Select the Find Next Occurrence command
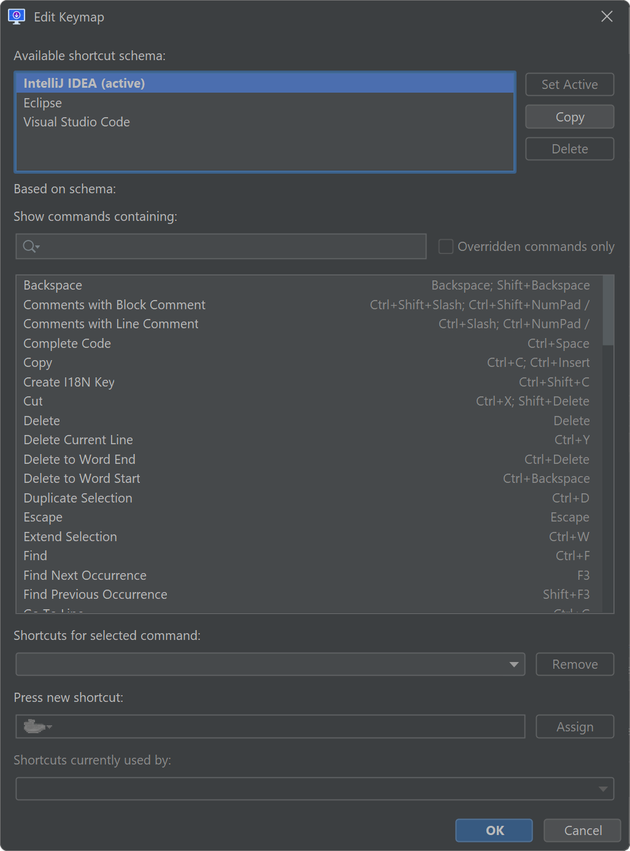Screen dimensions: 630x851 point(309,576)
